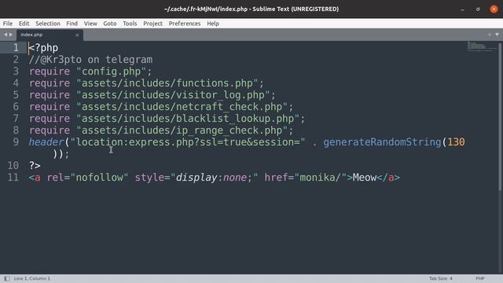The height and width of the screenshot is (283, 503).
Task: Change the PHP syntax selector
Action: [x=480, y=278]
